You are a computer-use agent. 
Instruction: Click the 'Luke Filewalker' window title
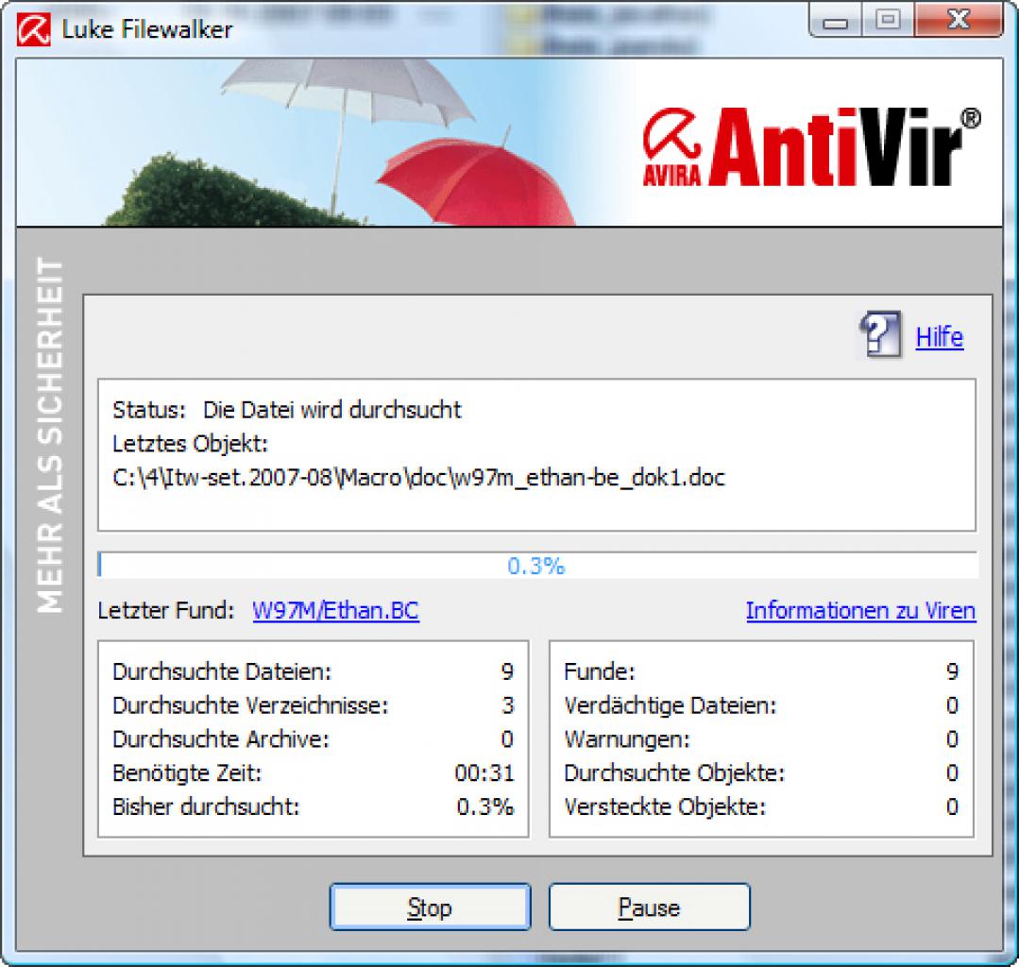(147, 29)
